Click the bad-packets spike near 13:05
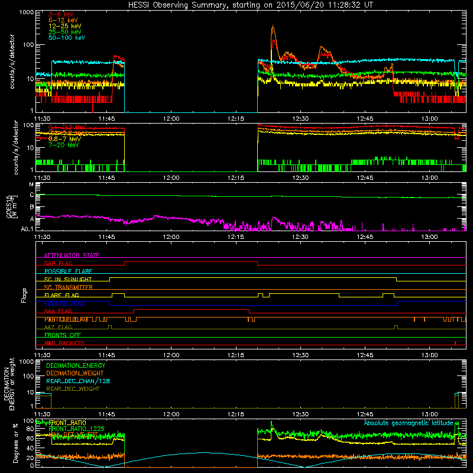473x473 pixels. click(455, 343)
